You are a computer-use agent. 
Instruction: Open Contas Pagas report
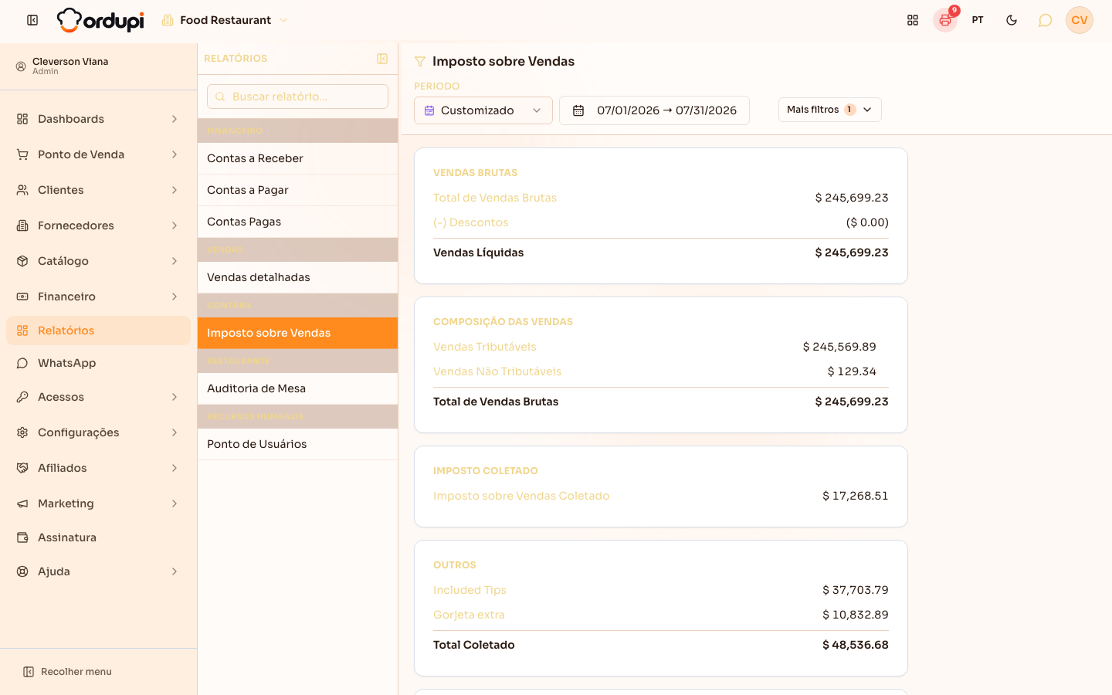point(297,222)
